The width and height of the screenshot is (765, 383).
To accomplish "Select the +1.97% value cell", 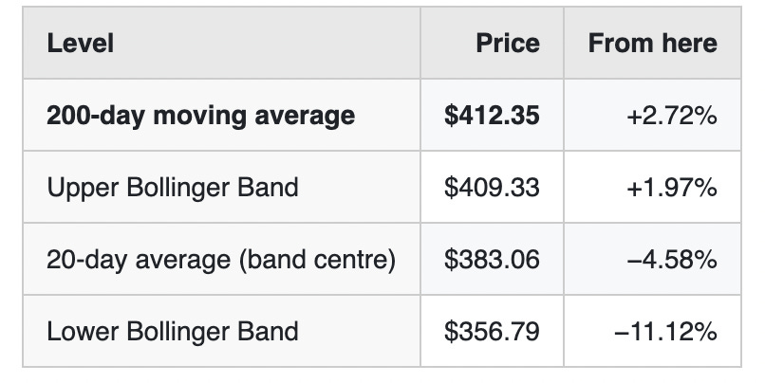I will coord(672,188).
